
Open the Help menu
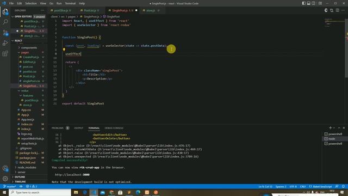[82, 3]
